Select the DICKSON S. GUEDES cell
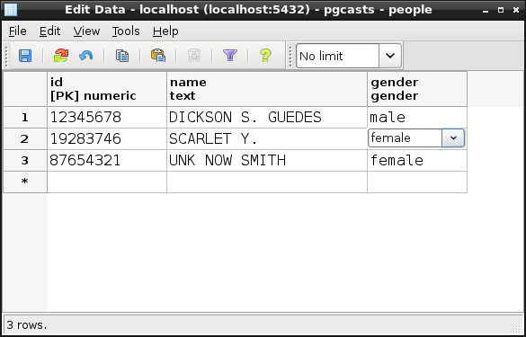Image resolution: width=526 pixels, height=337 pixels. point(267,118)
